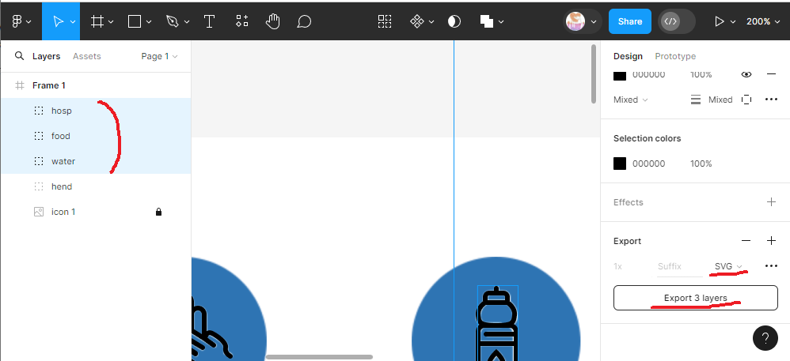
Task: Select the Move tool
Action: pyautogui.click(x=59, y=21)
